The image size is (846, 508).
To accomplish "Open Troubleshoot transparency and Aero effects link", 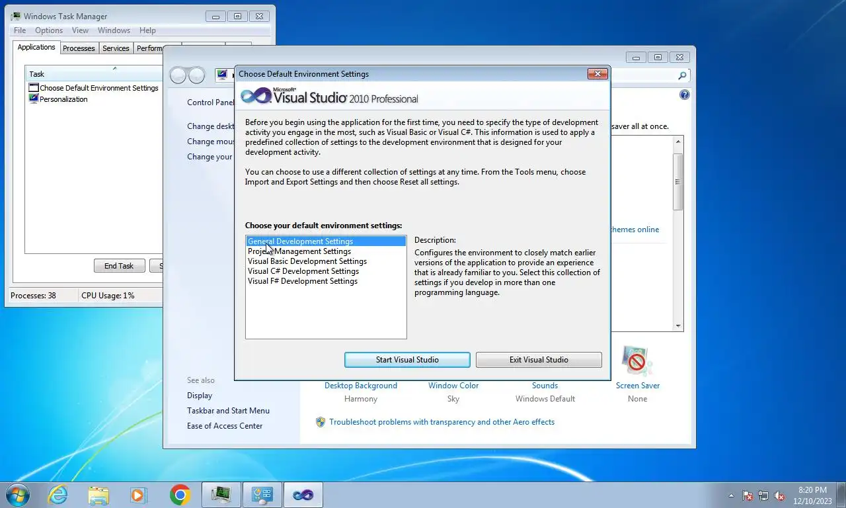I will point(442,422).
